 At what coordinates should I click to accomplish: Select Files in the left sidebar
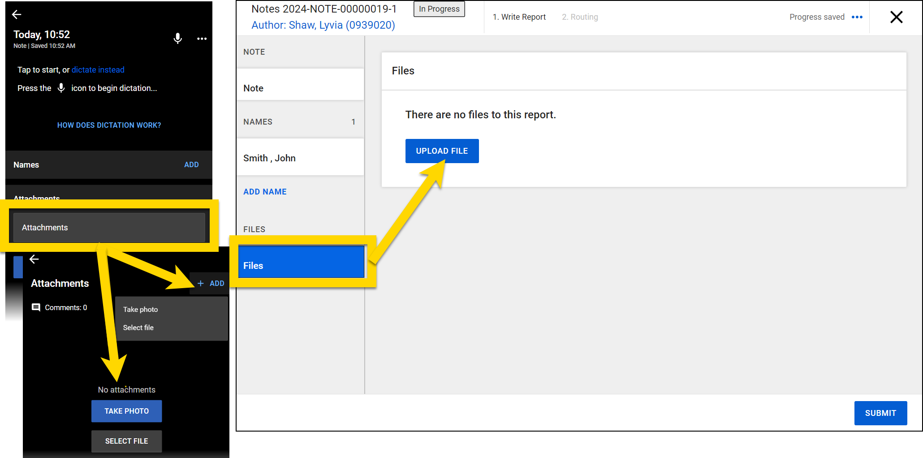pos(301,265)
